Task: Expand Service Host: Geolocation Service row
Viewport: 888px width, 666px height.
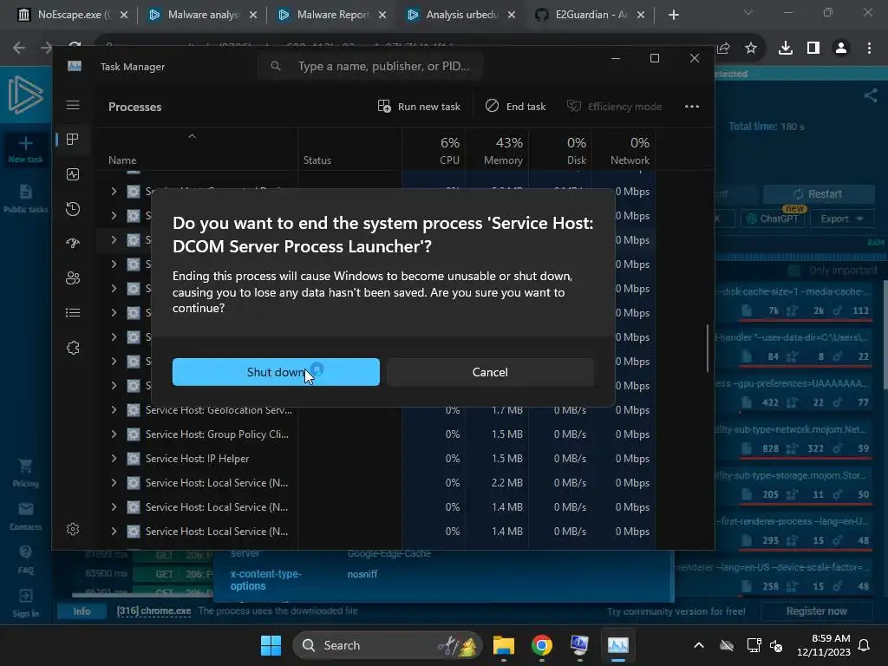Action: click(x=114, y=409)
